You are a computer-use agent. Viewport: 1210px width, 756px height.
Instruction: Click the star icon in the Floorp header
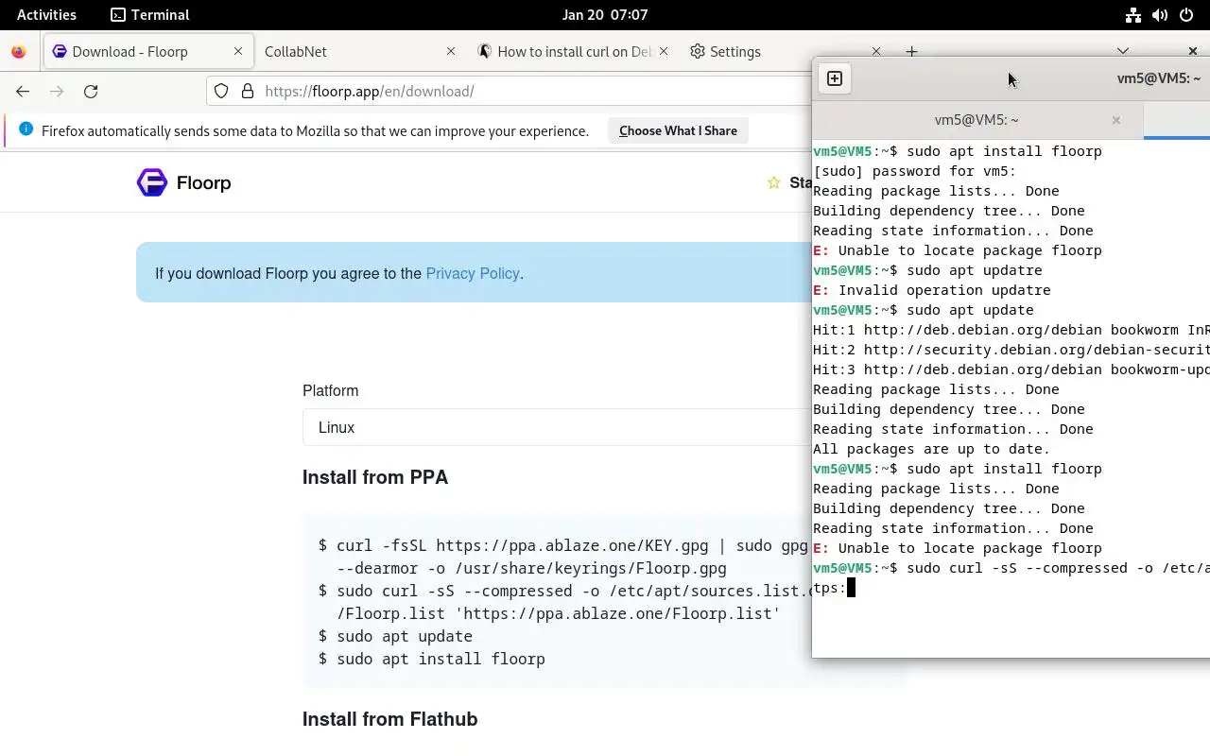(x=774, y=182)
